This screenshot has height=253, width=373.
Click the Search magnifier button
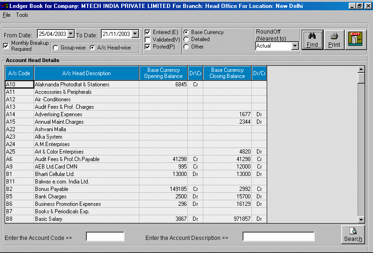tap(353, 234)
